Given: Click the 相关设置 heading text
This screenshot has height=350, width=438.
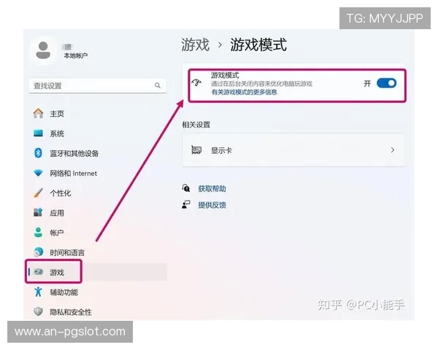Looking at the screenshot, I should pyautogui.click(x=196, y=125).
